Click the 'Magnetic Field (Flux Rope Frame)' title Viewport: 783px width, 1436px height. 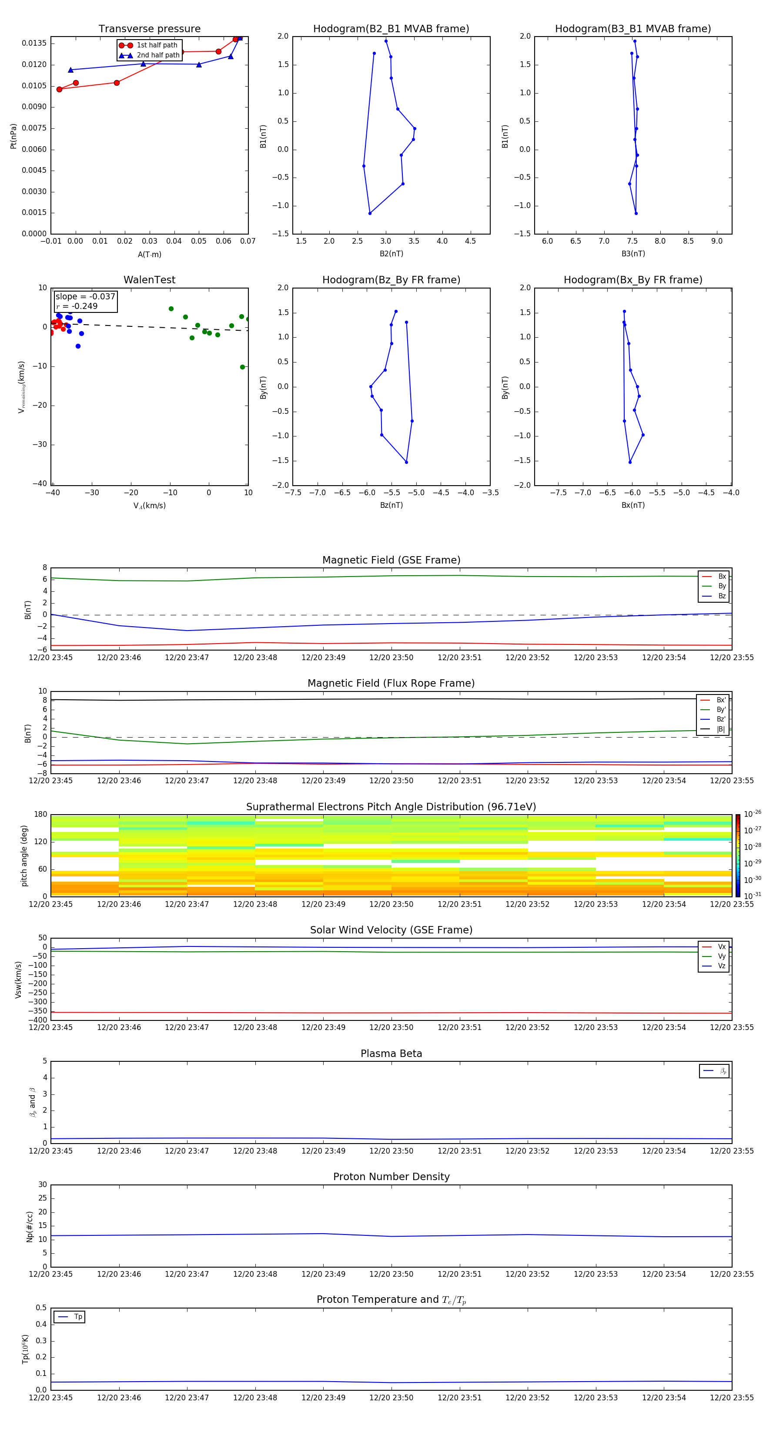[x=391, y=684]
